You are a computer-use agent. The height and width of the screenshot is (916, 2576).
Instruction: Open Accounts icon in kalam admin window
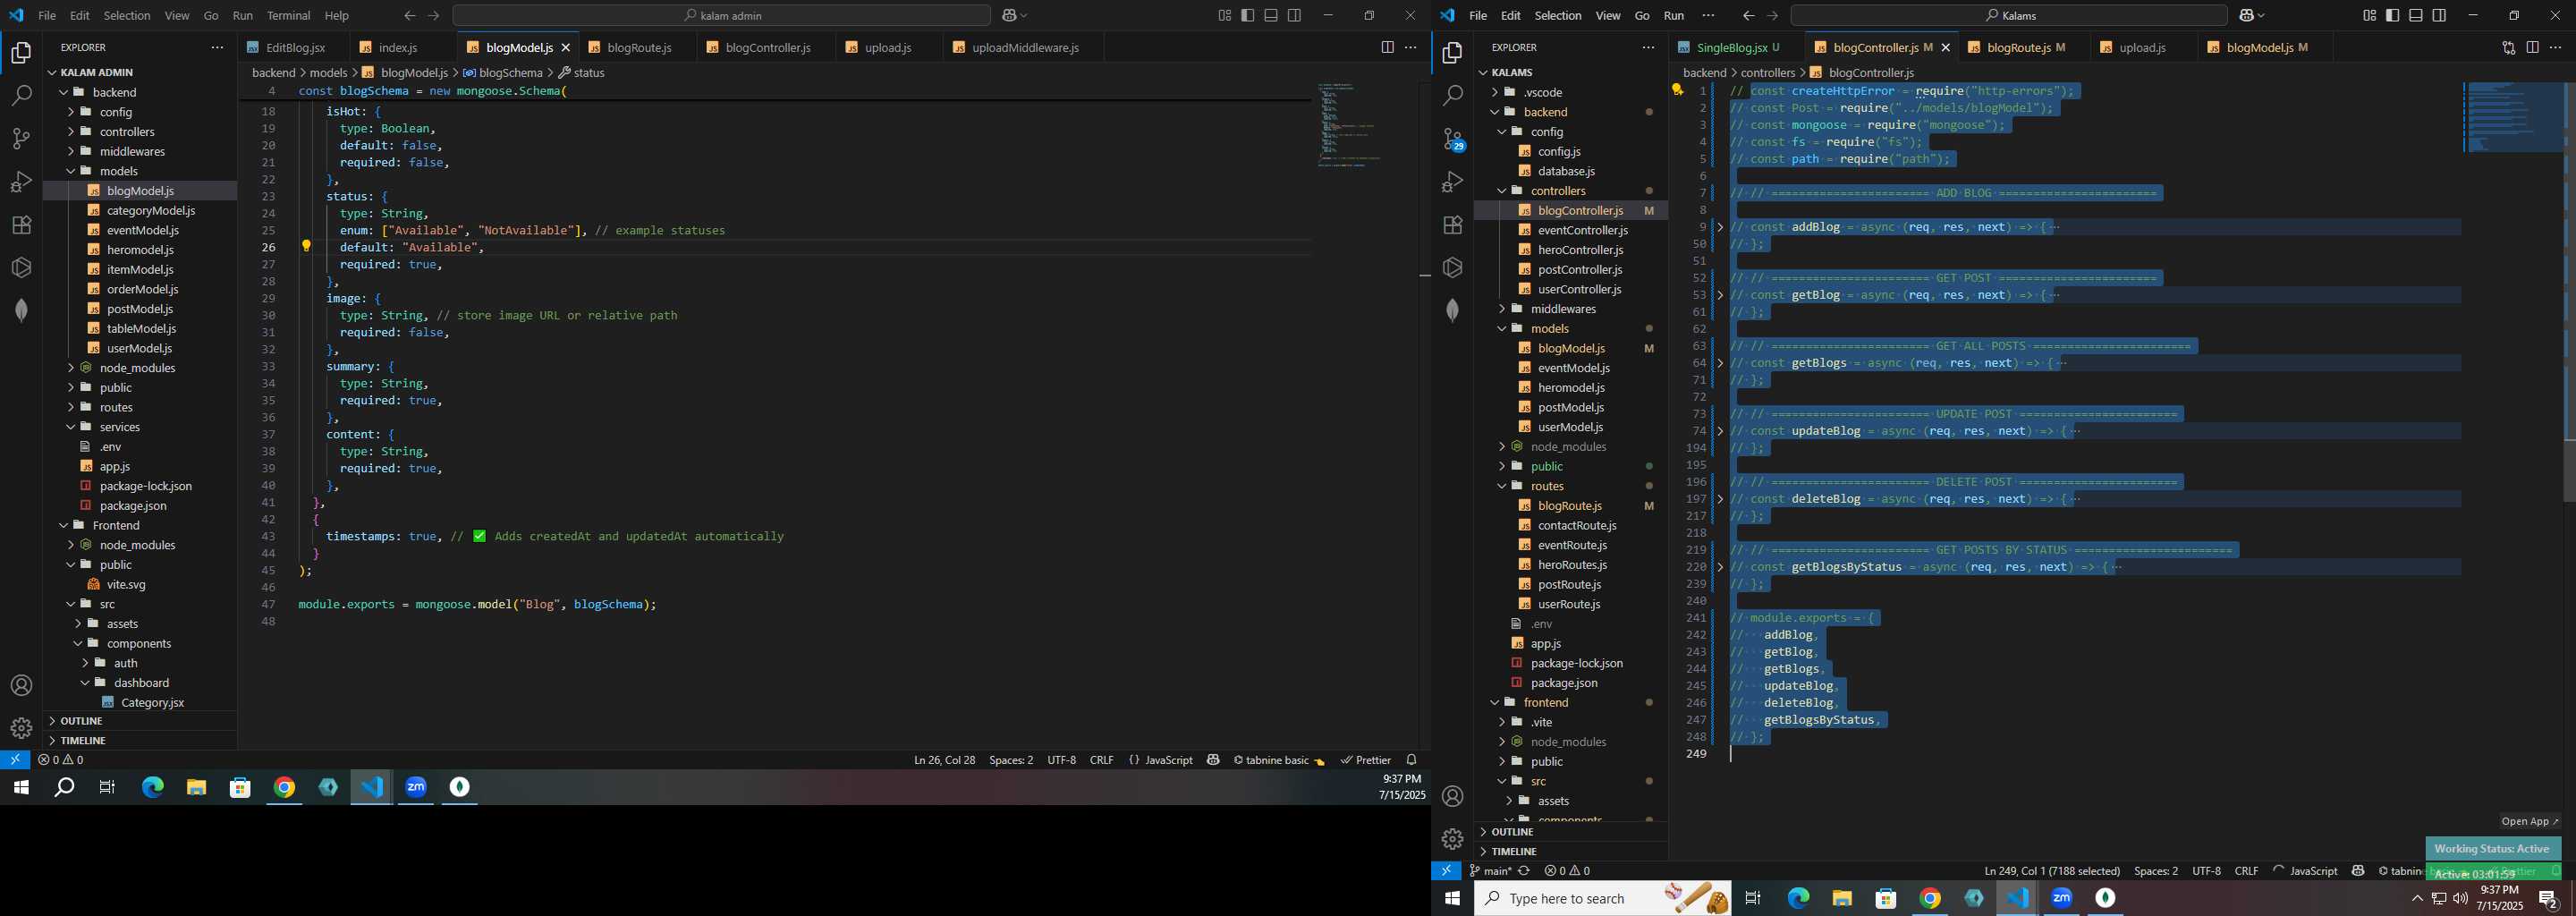21,686
